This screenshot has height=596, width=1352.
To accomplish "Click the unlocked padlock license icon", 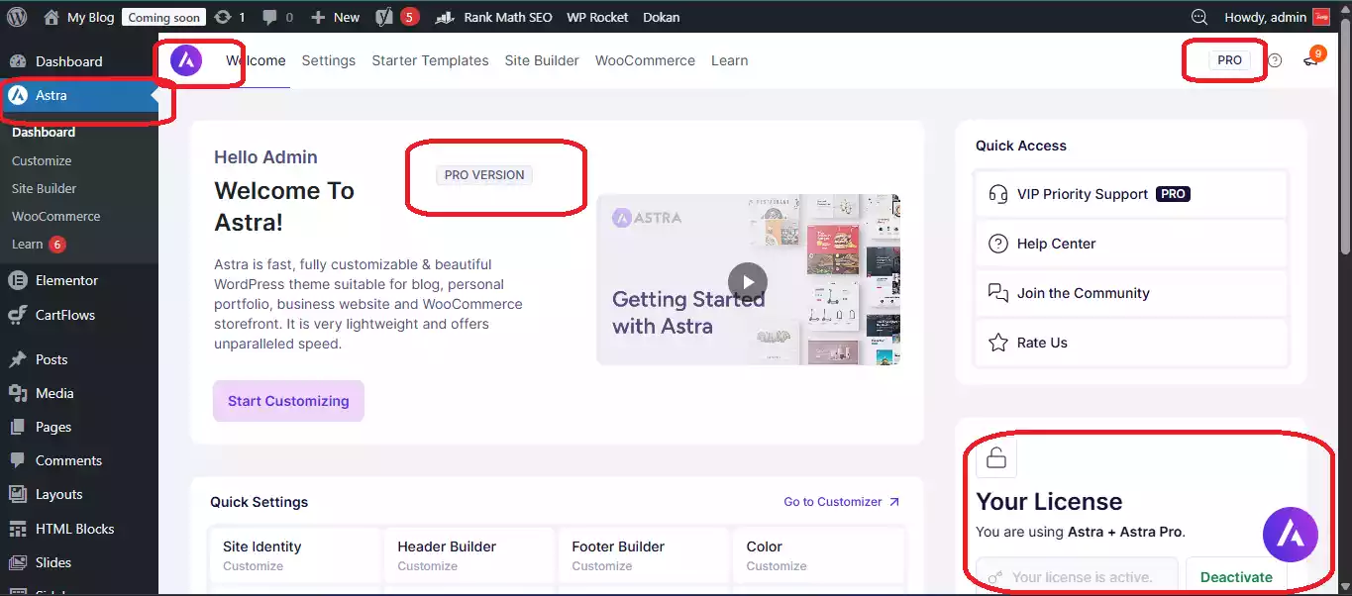I will 996,458.
